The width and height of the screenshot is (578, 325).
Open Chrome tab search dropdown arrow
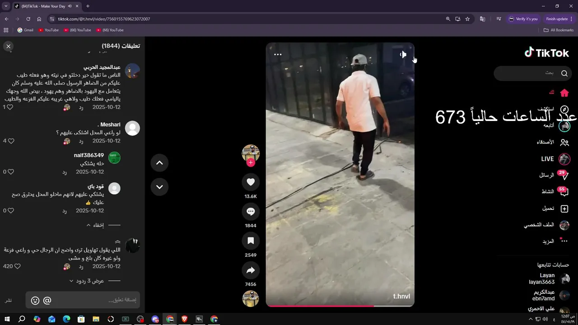point(6,6)
